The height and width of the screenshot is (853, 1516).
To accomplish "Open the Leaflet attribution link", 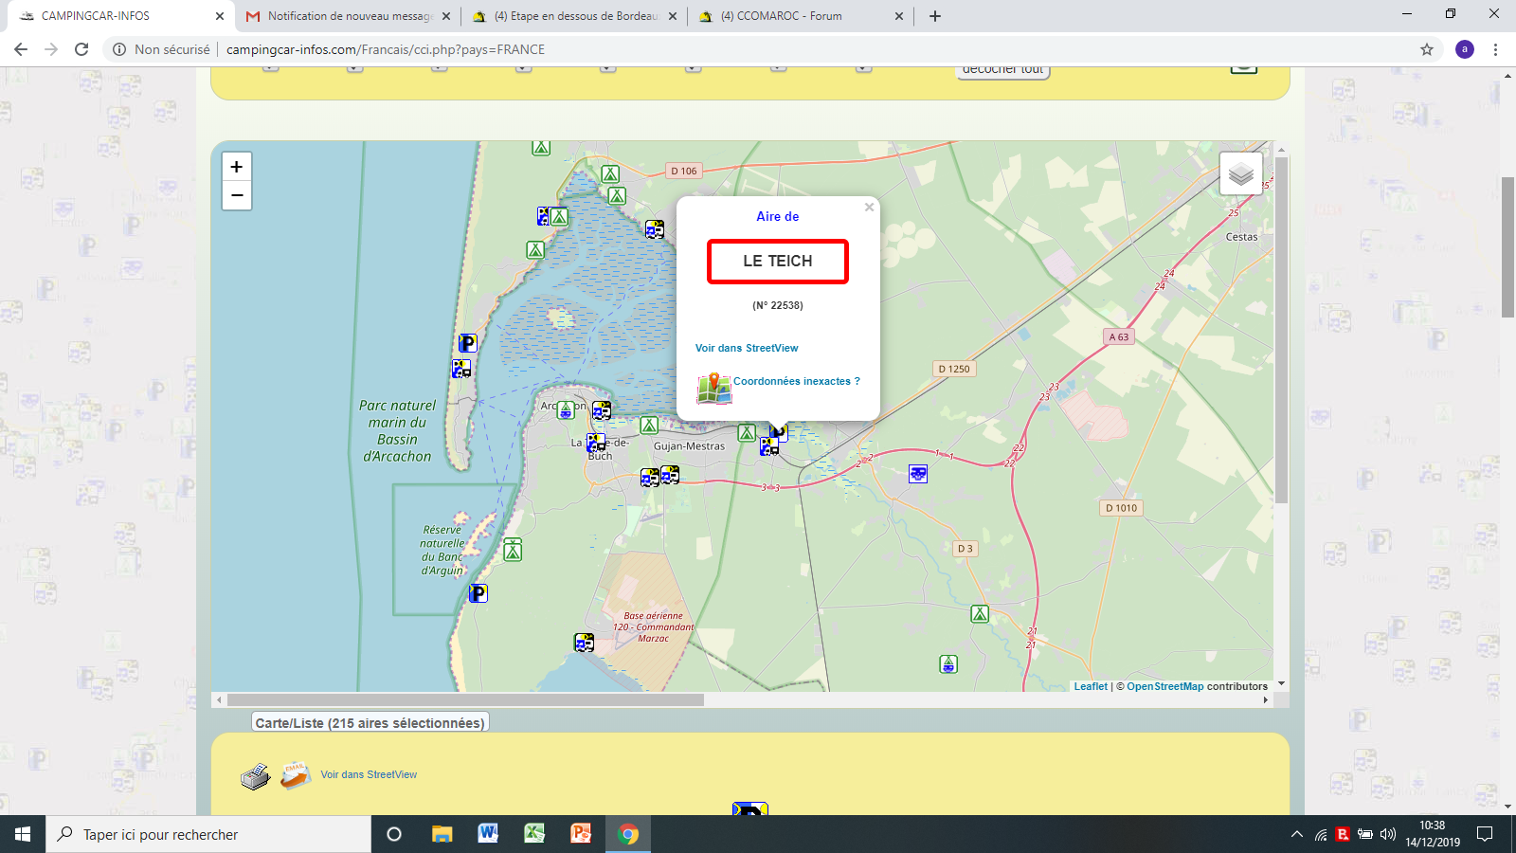I will (x=1091, y=686).
